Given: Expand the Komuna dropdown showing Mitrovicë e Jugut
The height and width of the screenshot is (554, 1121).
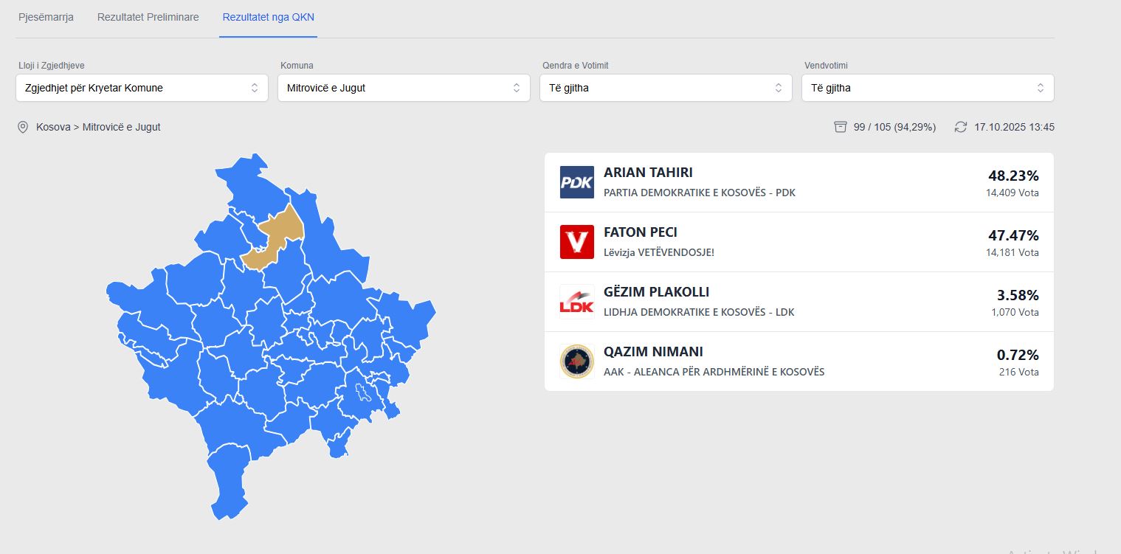Looking at the screenshot, I should pyautogui.click(x=404, y=88).
